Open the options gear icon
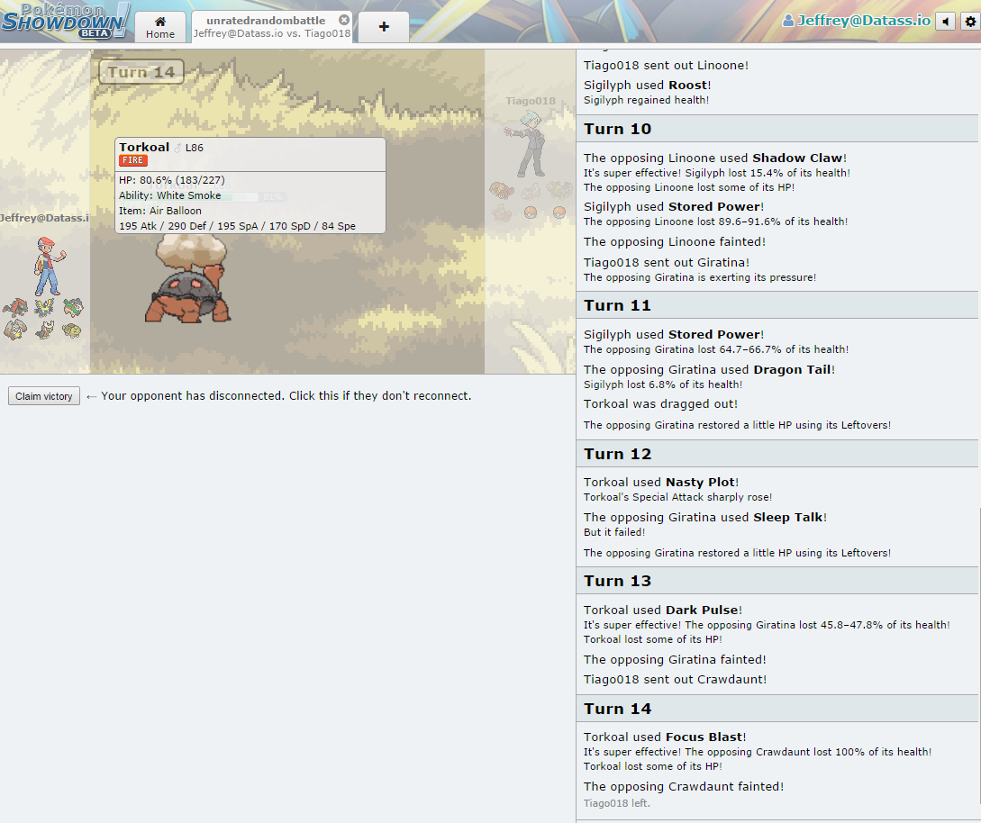Screen dimensions: 981x823 [969, 22]
